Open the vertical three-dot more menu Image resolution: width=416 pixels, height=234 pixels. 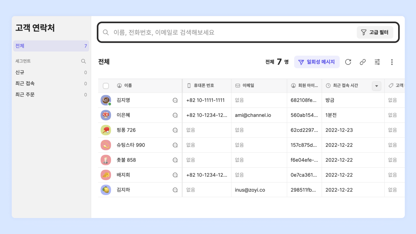(392, 62)
